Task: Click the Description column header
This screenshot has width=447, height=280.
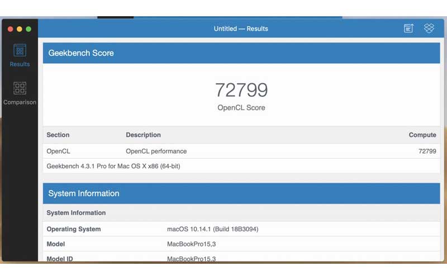Action: [x=143, y=135]
